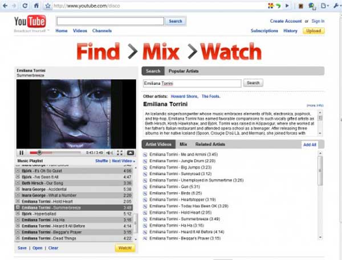Click the yellow Upload button
This screenshot has height=260, width=342.
click(x=313, y=31)
